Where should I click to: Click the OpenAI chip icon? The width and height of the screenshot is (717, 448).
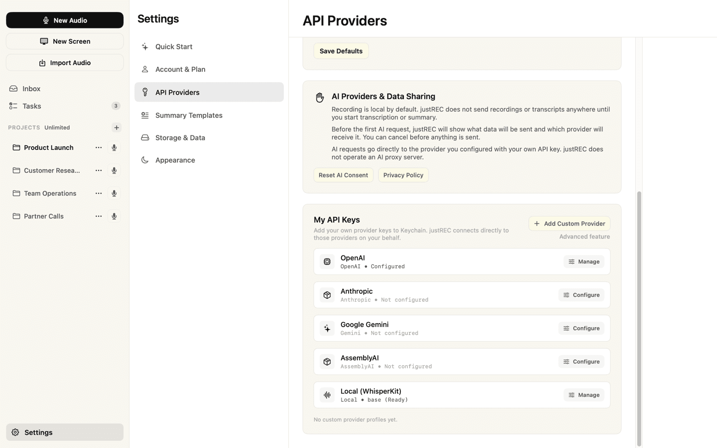(327, 261)
